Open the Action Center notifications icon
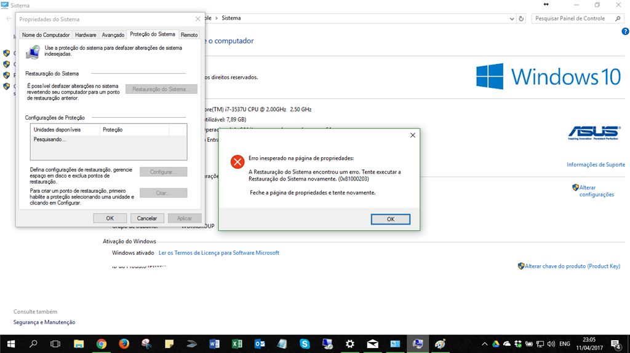Image resolution: width=630 pixels, height=353 pixels. pos(616,344)
